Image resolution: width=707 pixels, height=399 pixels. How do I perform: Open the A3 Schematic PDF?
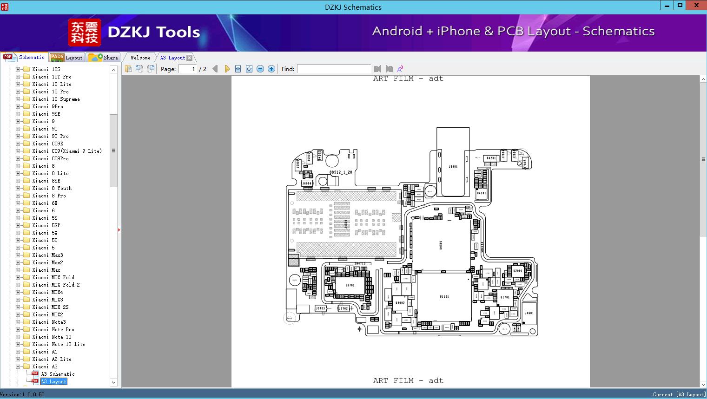click(58, 374)
